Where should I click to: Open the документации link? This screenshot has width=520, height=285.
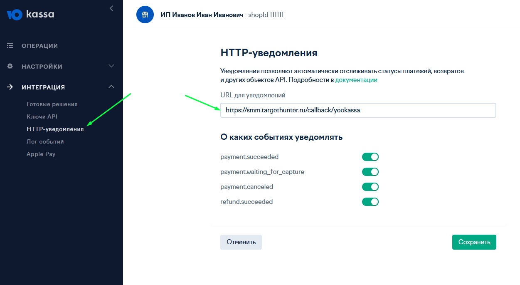(x=356, y=80)
